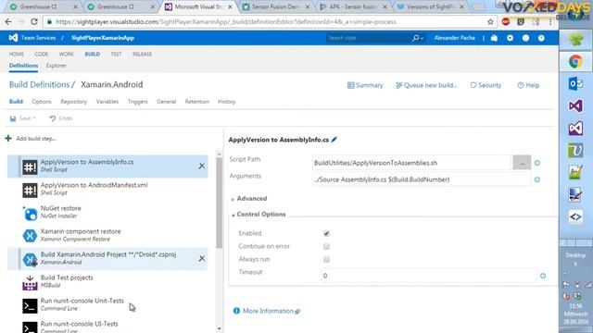Click the Visual Studio Team Services logo

13,38
